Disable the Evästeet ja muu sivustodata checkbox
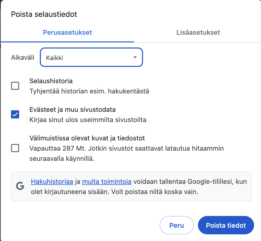Screen dimensions: 261x241 click(x=15, y=114)
